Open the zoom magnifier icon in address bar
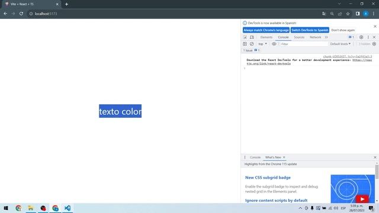 (x=332, y=14)
